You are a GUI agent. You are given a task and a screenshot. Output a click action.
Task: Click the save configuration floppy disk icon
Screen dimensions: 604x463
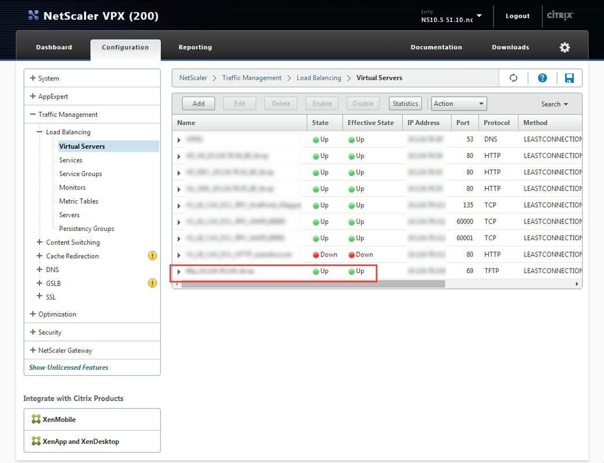[569, 78]
